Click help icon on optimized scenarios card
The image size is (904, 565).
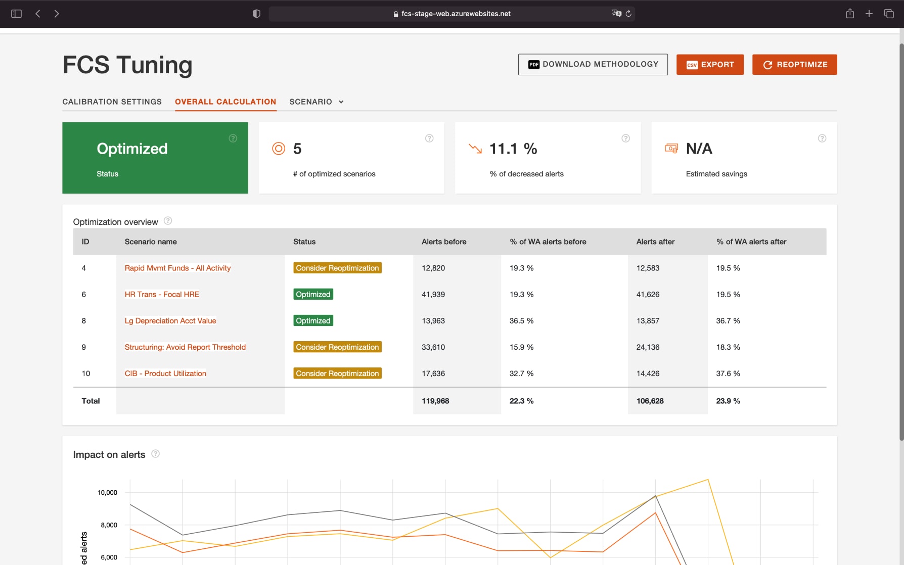(429, 138)
